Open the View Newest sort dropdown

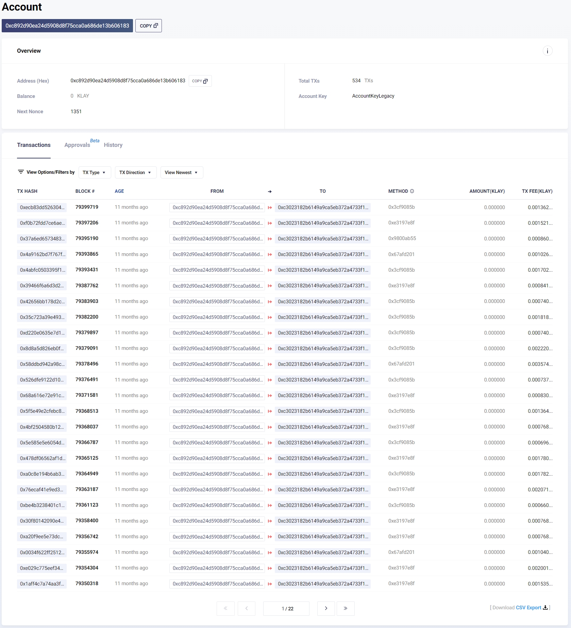pos(181,172)
